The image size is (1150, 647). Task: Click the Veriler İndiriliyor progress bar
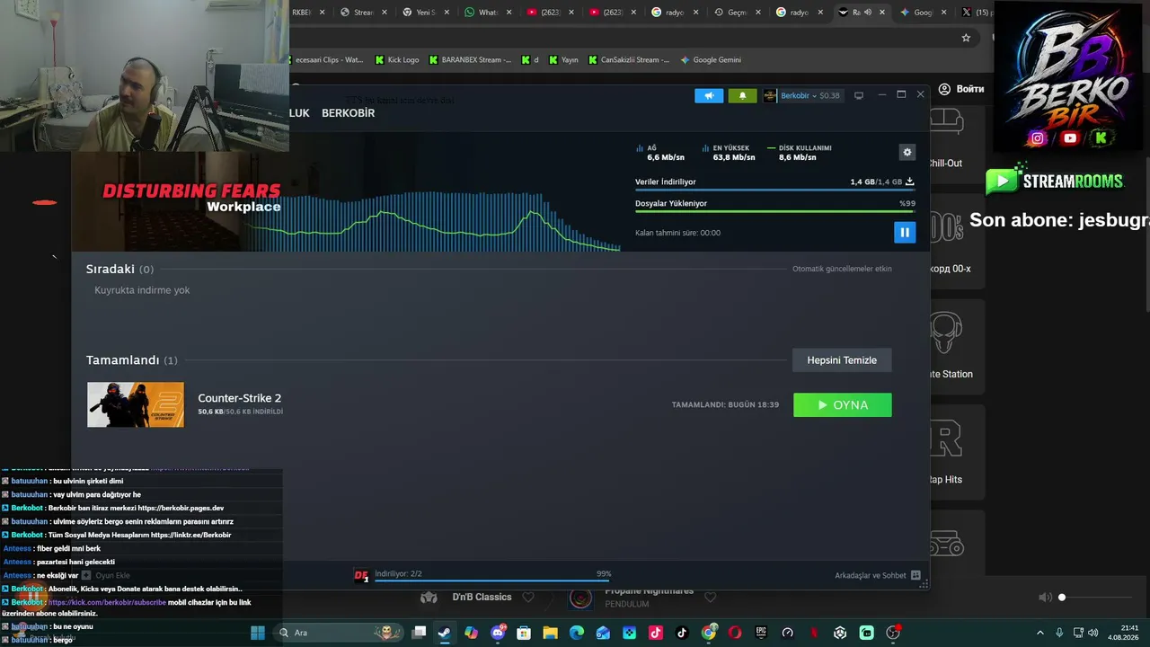pyautogui.click(x=774, y=190)
